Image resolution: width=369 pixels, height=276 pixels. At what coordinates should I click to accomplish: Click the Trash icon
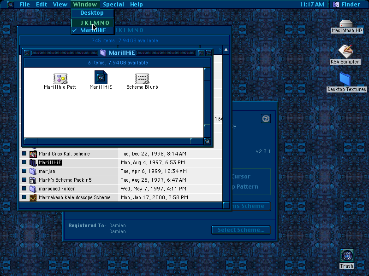click(347, 256)
